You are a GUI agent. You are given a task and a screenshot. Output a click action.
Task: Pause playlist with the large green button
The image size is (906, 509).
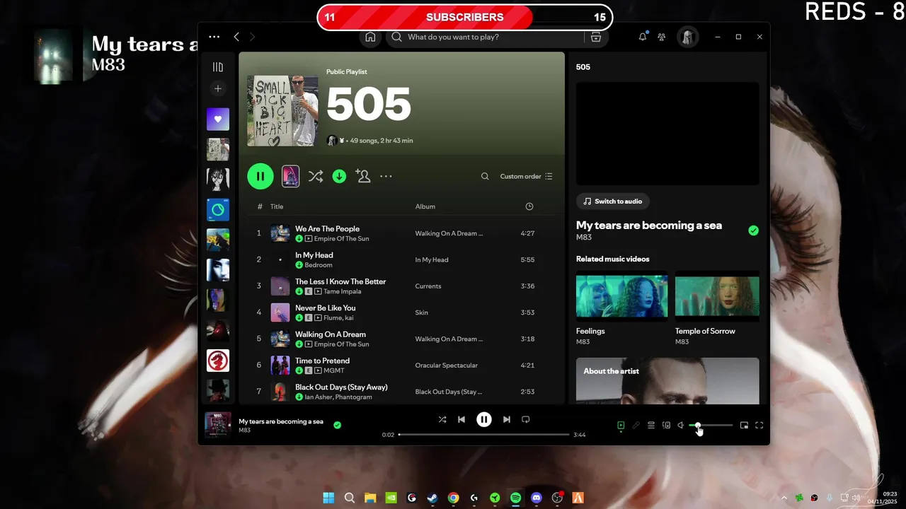click(260, 176)
